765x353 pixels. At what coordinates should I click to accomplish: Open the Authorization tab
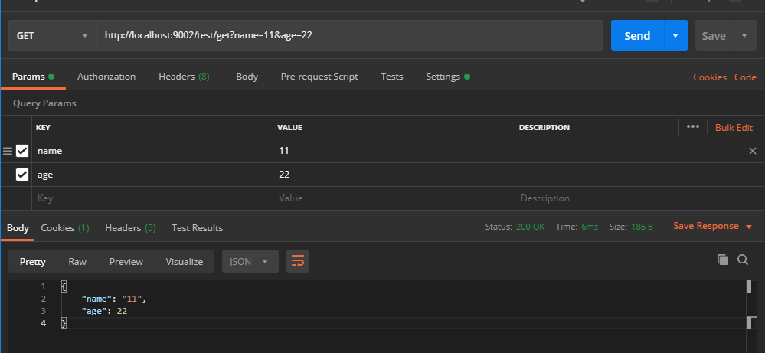106,77
